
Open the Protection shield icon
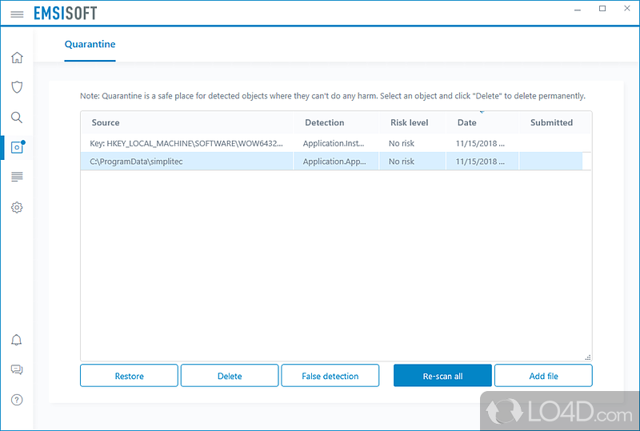[x=17, y=87]
